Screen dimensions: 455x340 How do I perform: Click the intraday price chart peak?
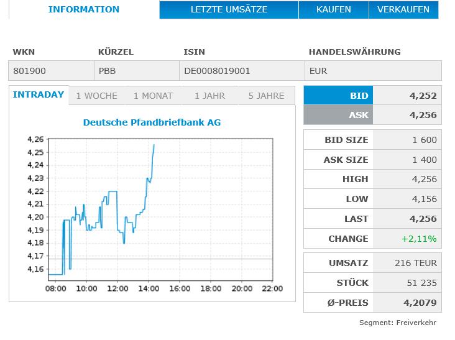pos(154,145)
